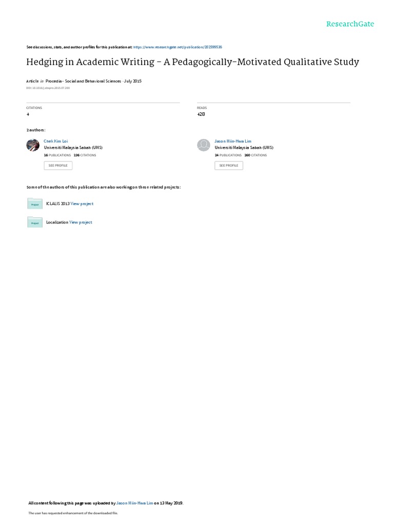View project link for Localization

81,223
